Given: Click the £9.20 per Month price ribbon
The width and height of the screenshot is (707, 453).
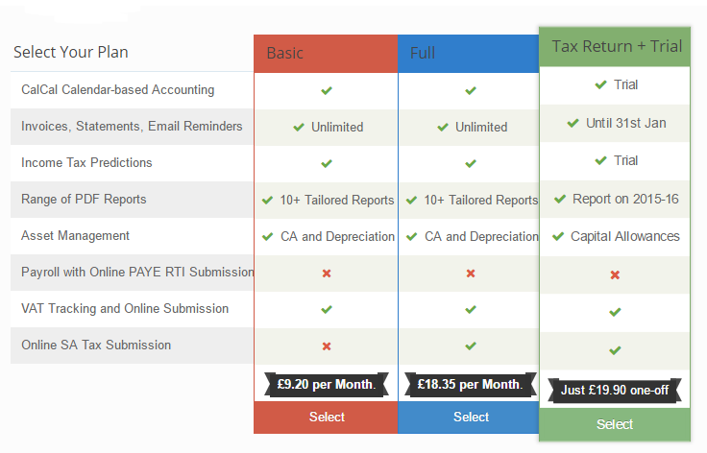Looking at the screenshot, I should 327,385.
